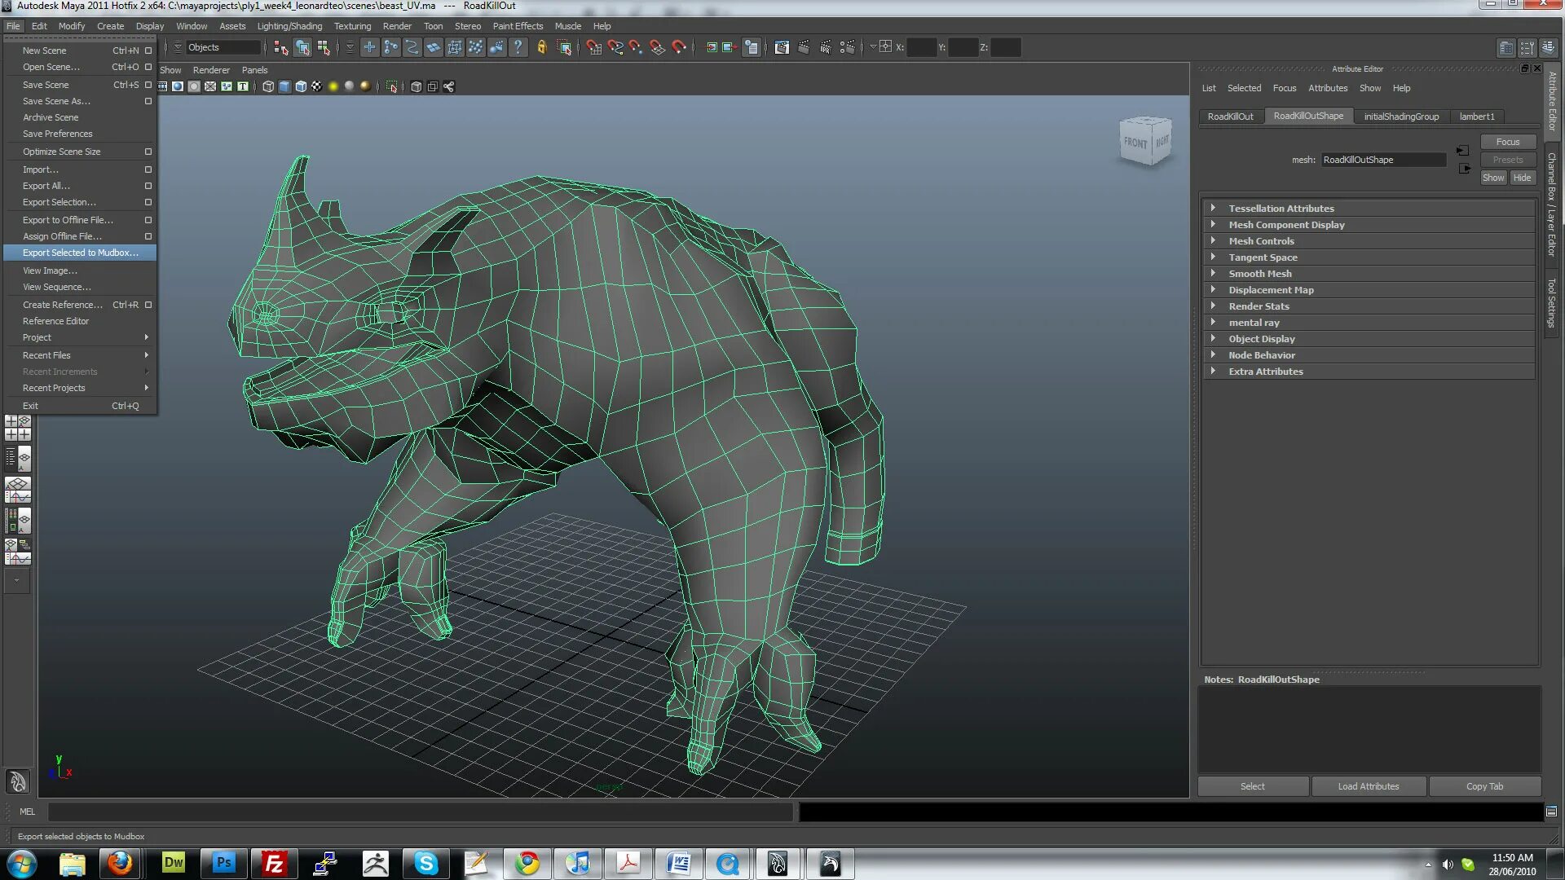
Task: Click the ViewCube Front face
Action: point(1135,143)
